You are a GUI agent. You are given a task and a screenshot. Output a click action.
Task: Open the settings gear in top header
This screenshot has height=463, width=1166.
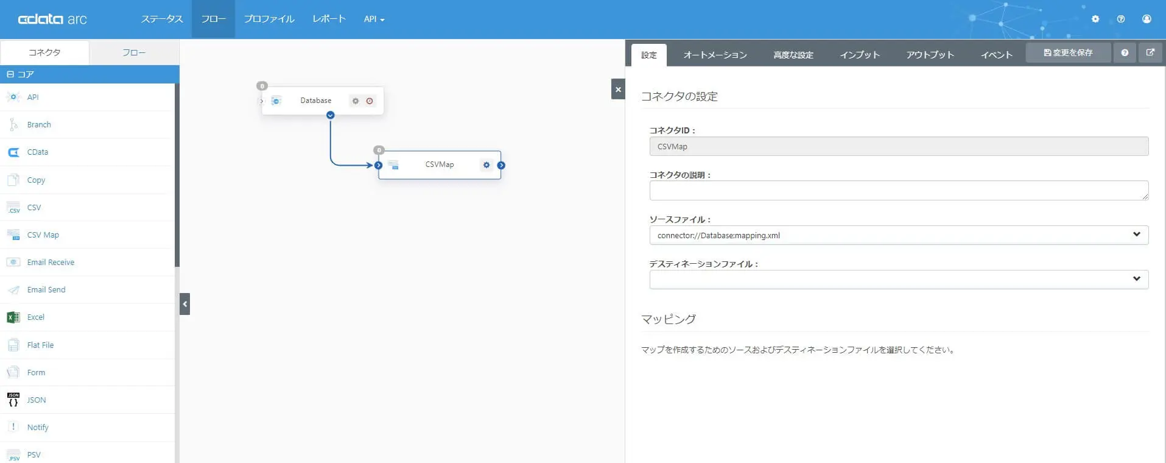click(x=1095, y=19)
